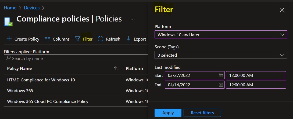Refresh the compliance policies list
Image resolution: width=293 pixels, height=119 pixels.
pos(109,39)
